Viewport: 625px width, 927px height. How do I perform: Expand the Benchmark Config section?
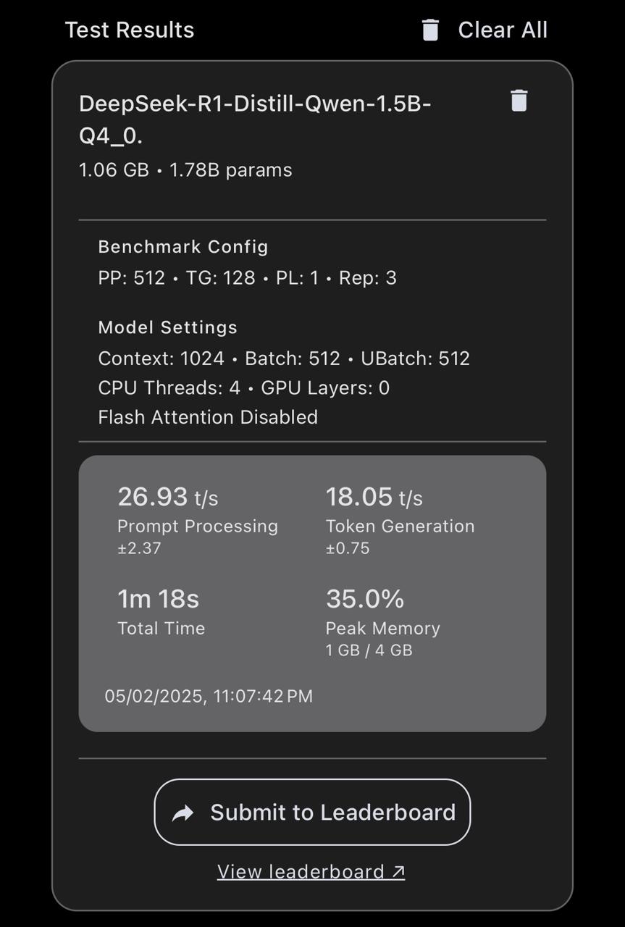coord(183,246)
